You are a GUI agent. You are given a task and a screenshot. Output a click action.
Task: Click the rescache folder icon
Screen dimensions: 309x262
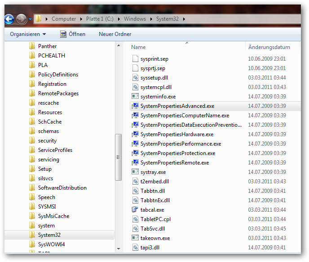(x=32, y=103)
